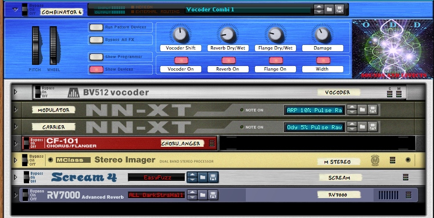This screenshot has height=218, width=434.
Task: Click the Combinator backdrop artwork image
Action: pos(392,49)
